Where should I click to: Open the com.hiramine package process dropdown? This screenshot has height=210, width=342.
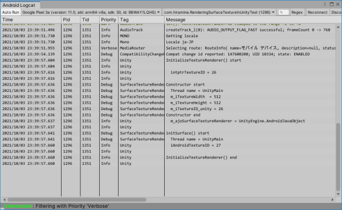[x=219, y=12]
